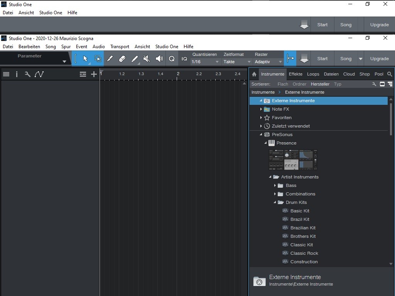Open the Audio menu
This screenshot has height=296, width=395.
(x=98, y=47)
